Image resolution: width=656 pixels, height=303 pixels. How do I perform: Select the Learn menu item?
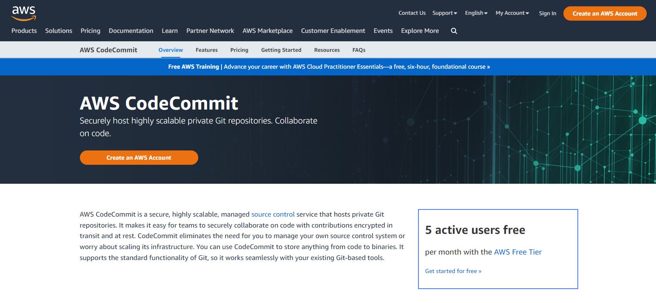169,31
